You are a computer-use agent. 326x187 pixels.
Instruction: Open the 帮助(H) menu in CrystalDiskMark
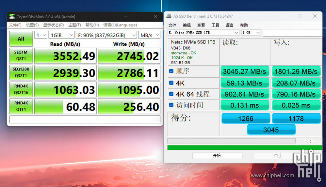tap(92, 25)
